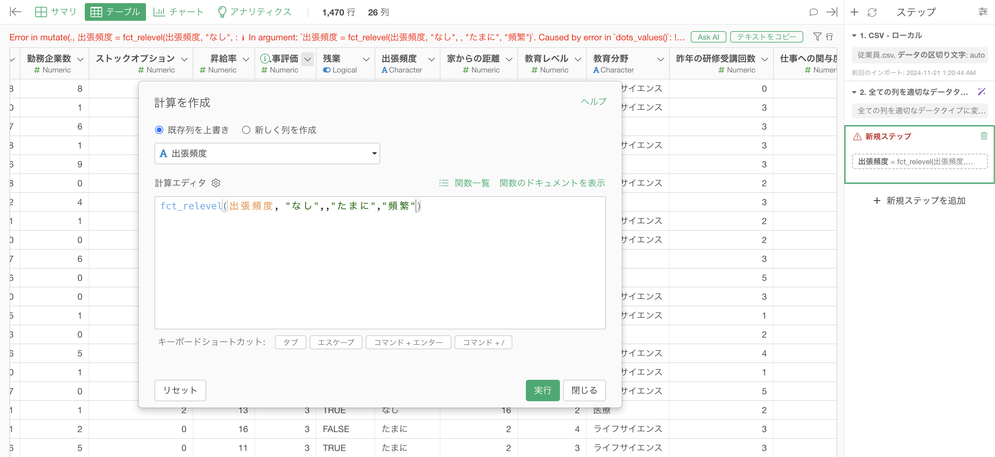Select the 全ての列を適切なデータタイプに変 step detail
The image size is (995, 457).
(920, 111)
